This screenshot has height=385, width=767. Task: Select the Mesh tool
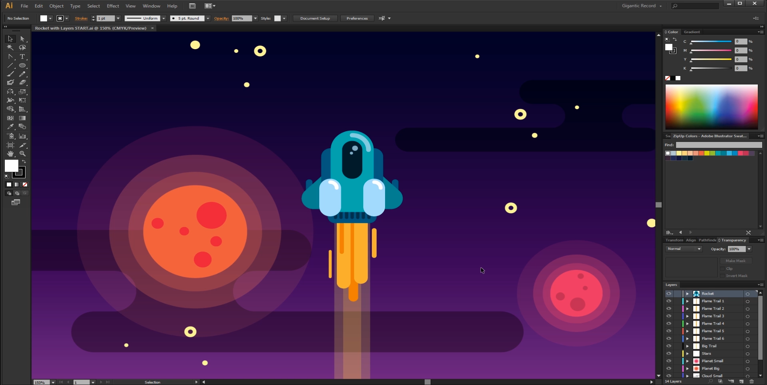(x=10, y=118)
